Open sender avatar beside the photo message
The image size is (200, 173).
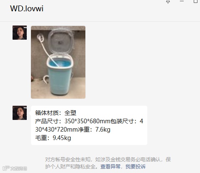(20, 33)
